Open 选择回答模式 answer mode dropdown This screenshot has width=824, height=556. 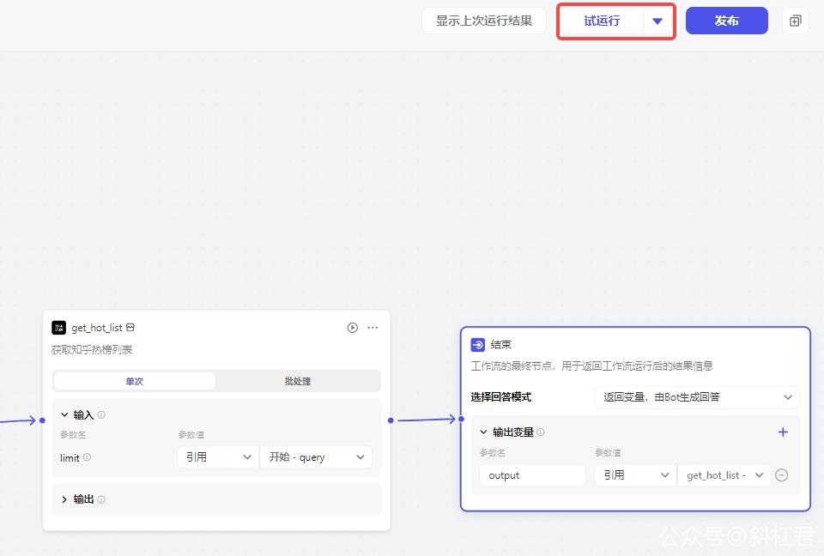point(697,397)
